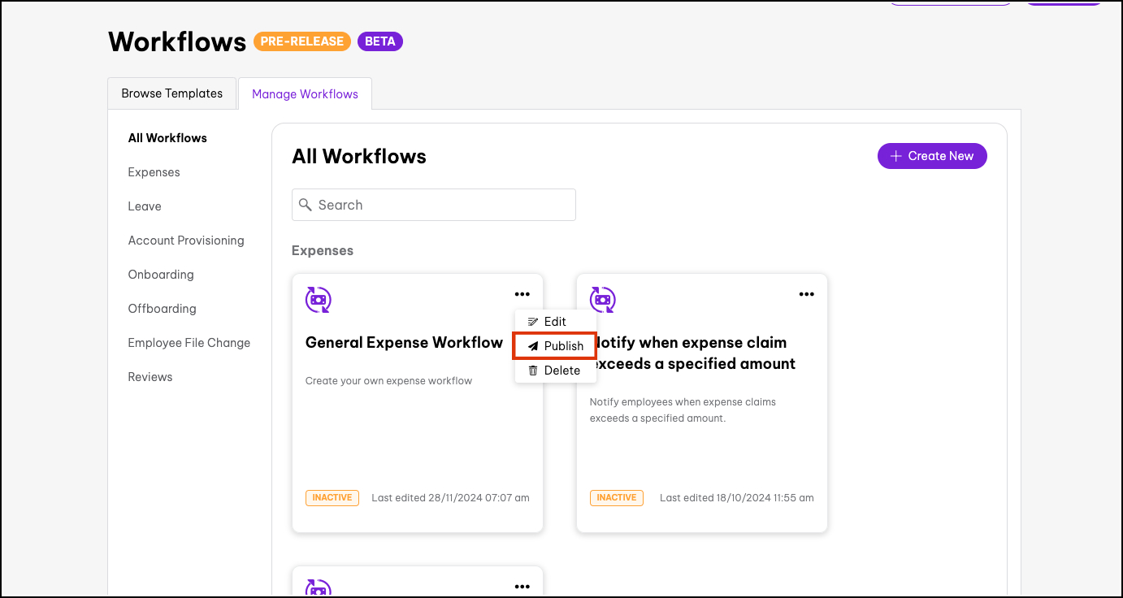Viewport: 1123px width, 598px height.
Task: Collapse three-dot menu on General Expense Workflow card
Action: coord(522,294)
